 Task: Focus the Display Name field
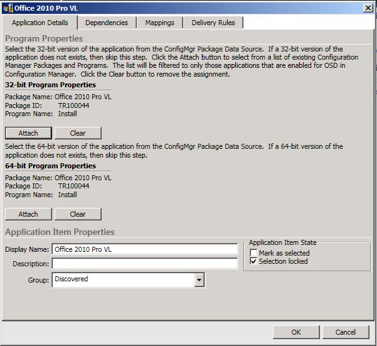(145, 249)
